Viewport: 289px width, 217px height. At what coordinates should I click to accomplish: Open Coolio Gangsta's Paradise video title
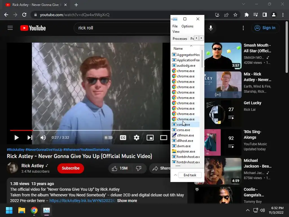pos(254,192)
